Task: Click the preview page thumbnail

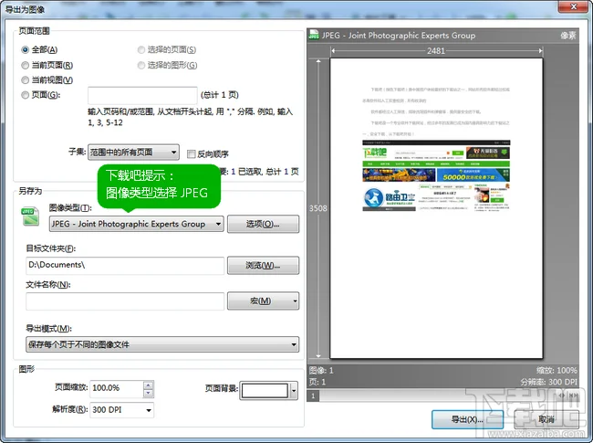Action: tap(436, 208)
